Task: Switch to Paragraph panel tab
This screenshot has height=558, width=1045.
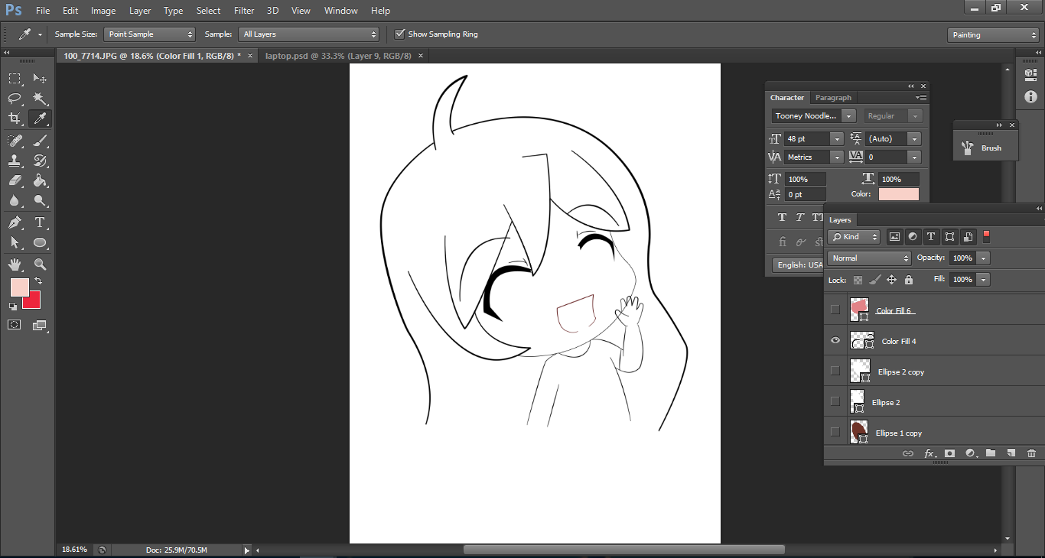Action: coord(833,98)
